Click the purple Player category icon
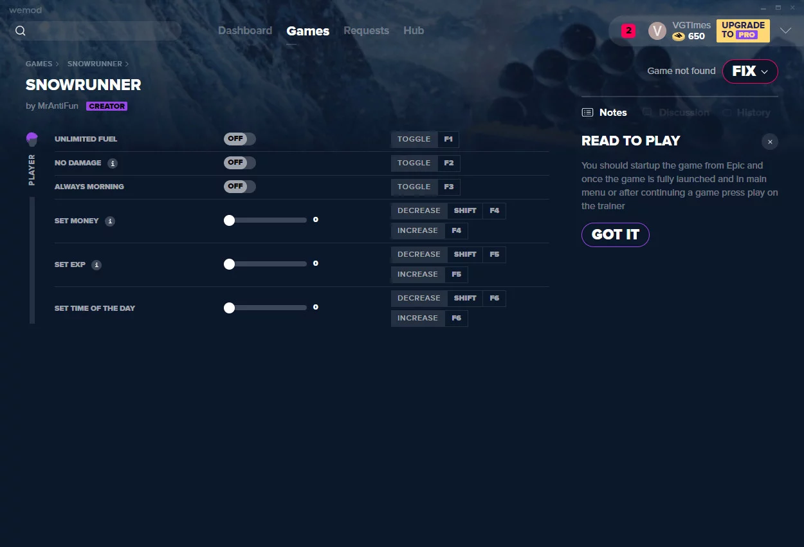 pos(32,139)
